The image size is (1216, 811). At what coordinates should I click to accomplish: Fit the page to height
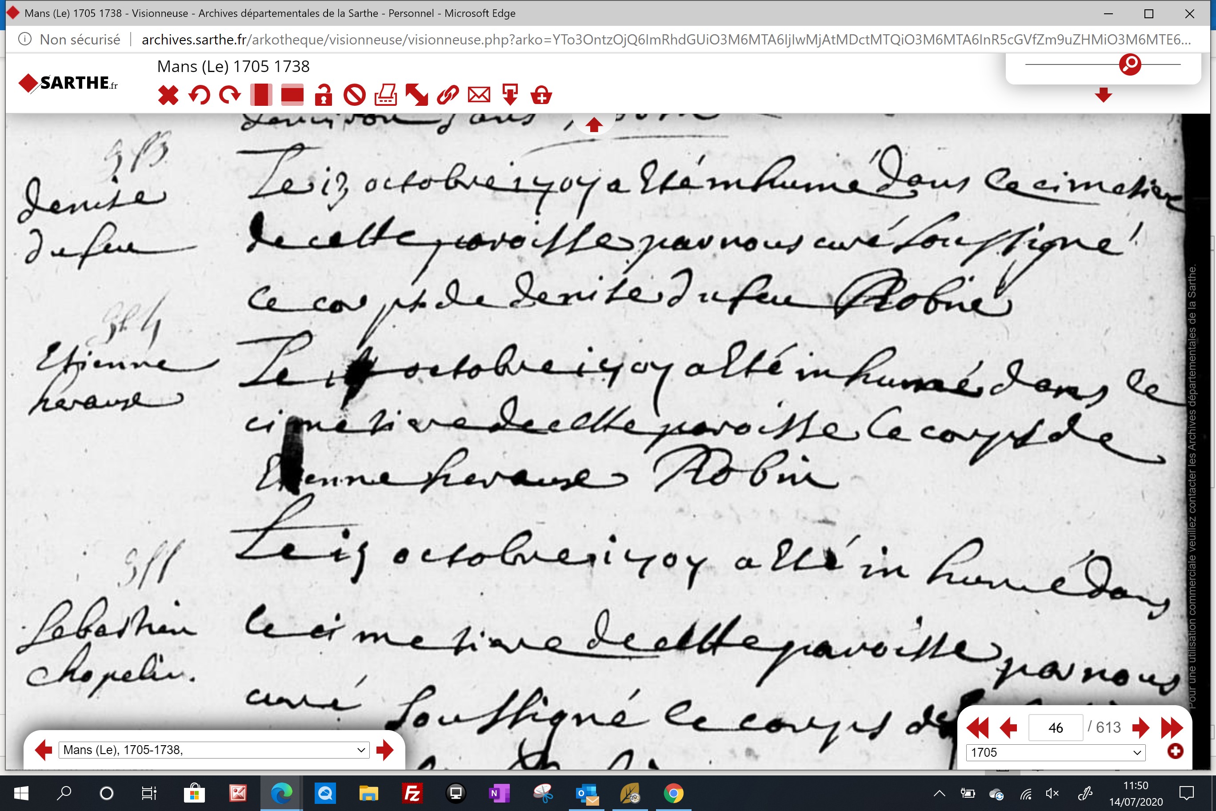[x=261, y=95]
